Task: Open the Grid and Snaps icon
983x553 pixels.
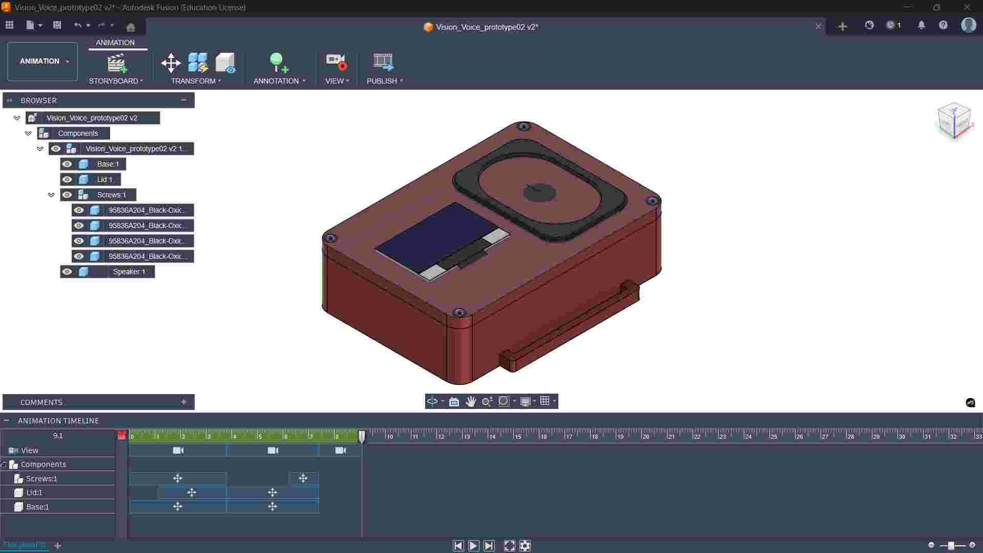Action: [545, 401]
